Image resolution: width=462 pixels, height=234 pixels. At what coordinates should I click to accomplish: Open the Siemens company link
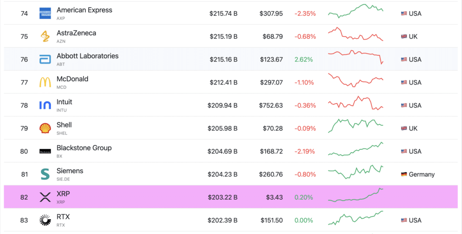point(70,171)
